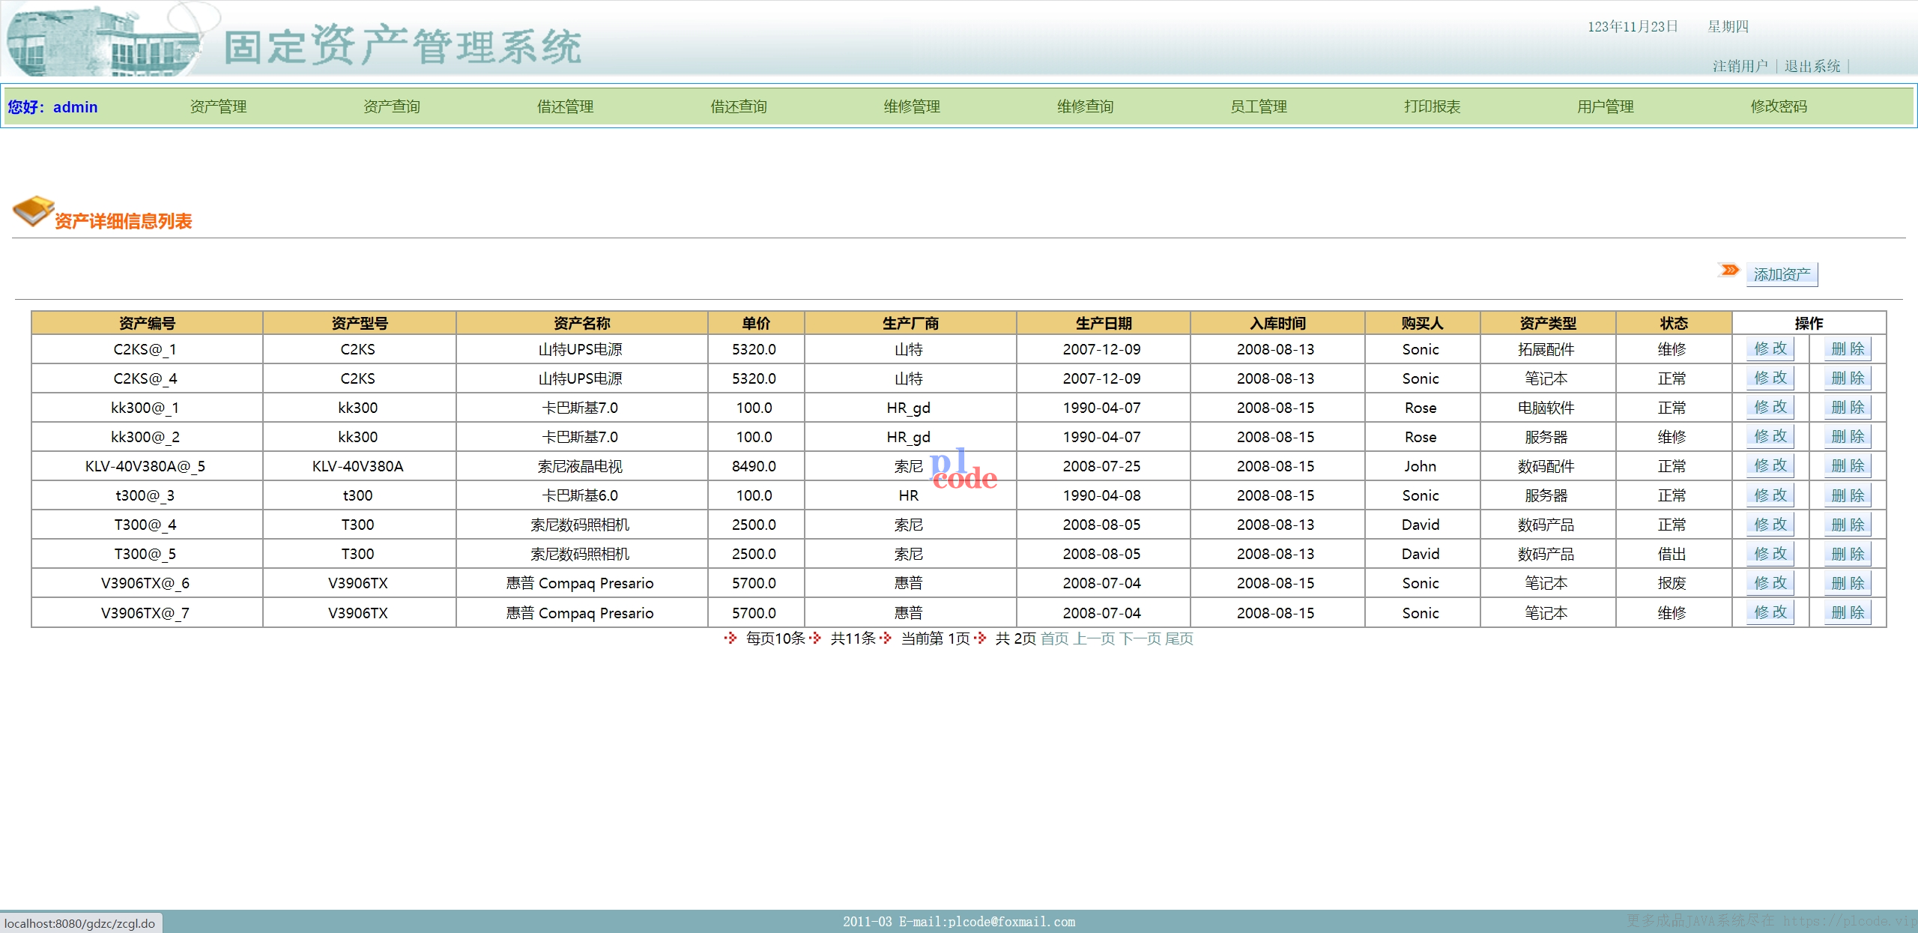Open the 维修查询 menu
This screenshot has width=1918, height=933.
(1086, 106)
